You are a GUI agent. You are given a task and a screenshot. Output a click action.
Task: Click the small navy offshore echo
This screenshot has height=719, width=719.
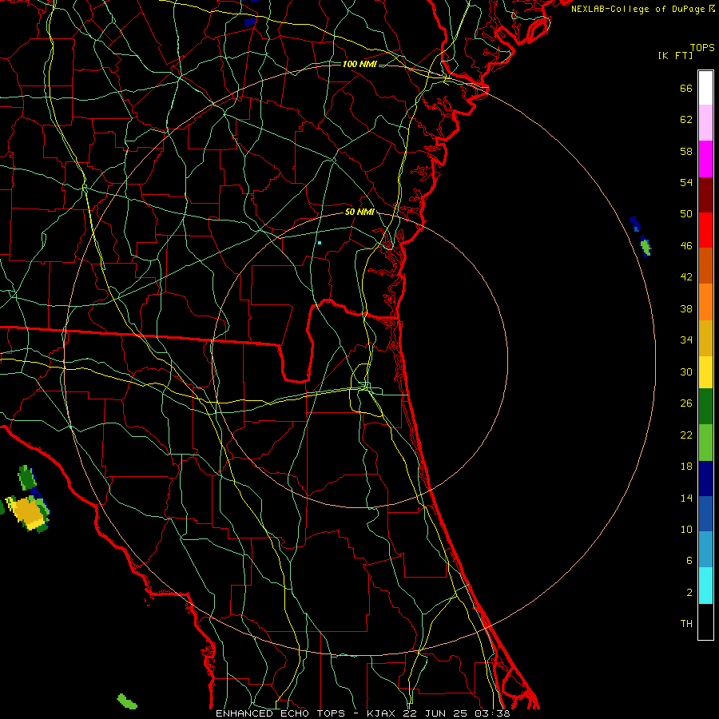click(x=634, y=224)
